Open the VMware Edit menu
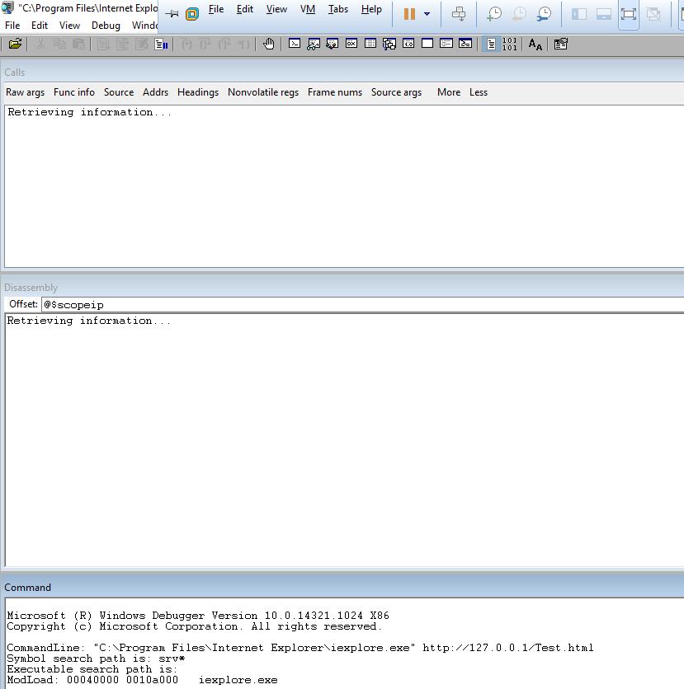This screenshot has height=689, width=684. click(x=244, y=9)
